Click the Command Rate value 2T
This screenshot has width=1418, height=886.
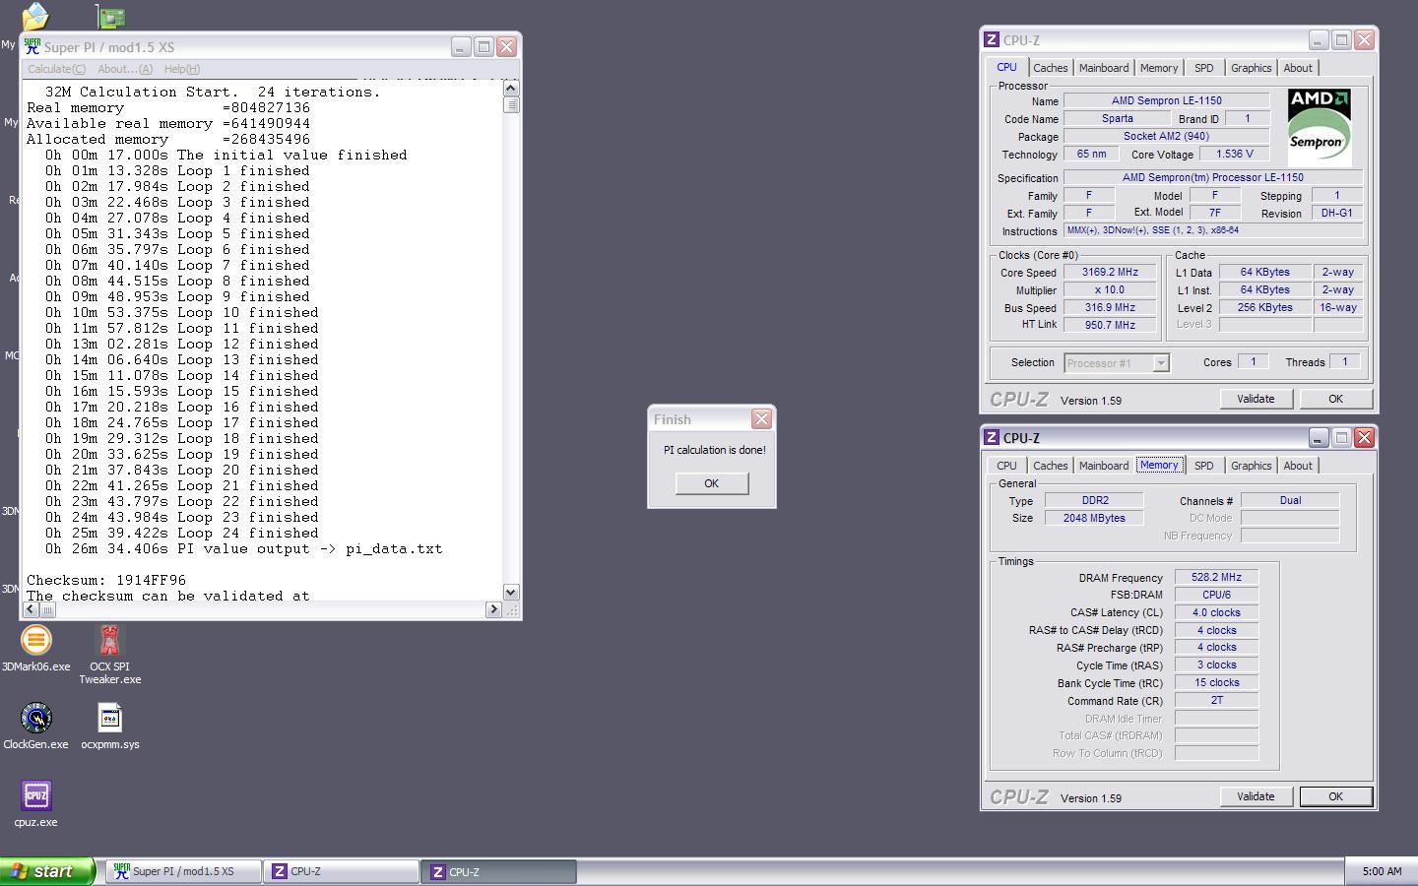point(1216,701)
